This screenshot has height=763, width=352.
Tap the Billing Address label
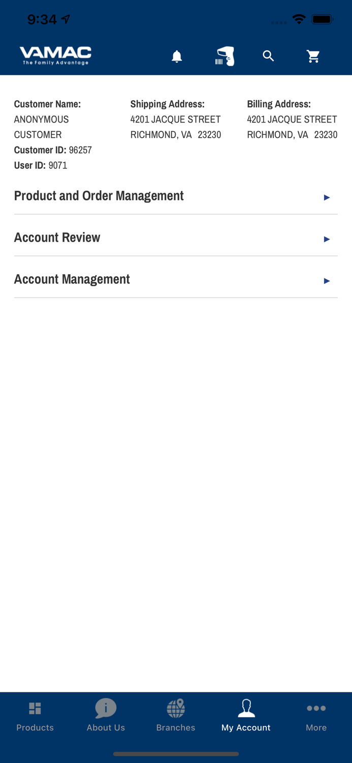click(x=279, y=104)
